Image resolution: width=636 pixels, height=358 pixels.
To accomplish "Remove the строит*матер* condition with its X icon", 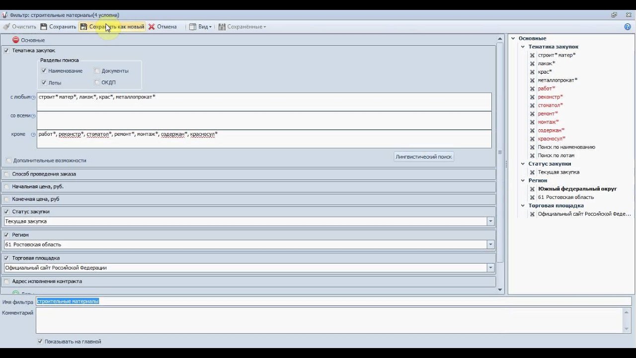I will tap(532, 55).
